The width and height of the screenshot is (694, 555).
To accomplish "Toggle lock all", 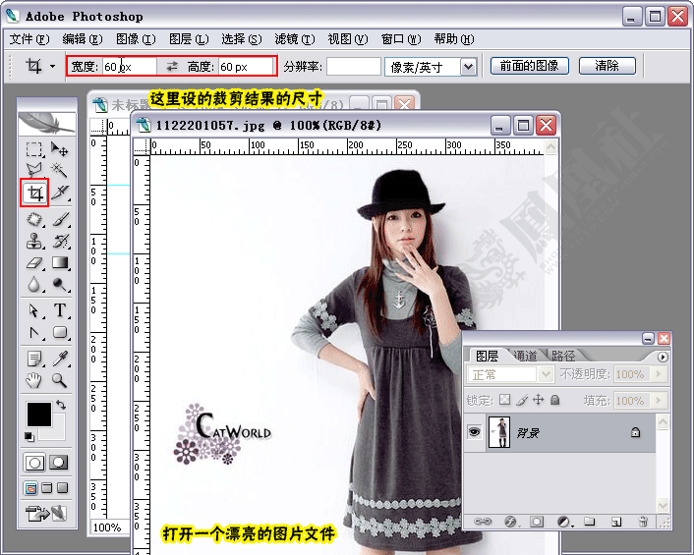I will pyautogui.click(x=555, y=400).
